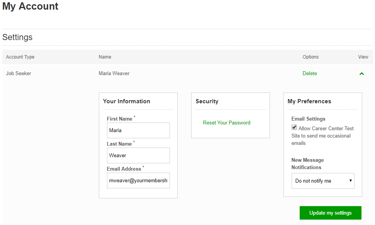Open the New Message Notifications dropdown
The image size is (375, 225).
[322, 181]
